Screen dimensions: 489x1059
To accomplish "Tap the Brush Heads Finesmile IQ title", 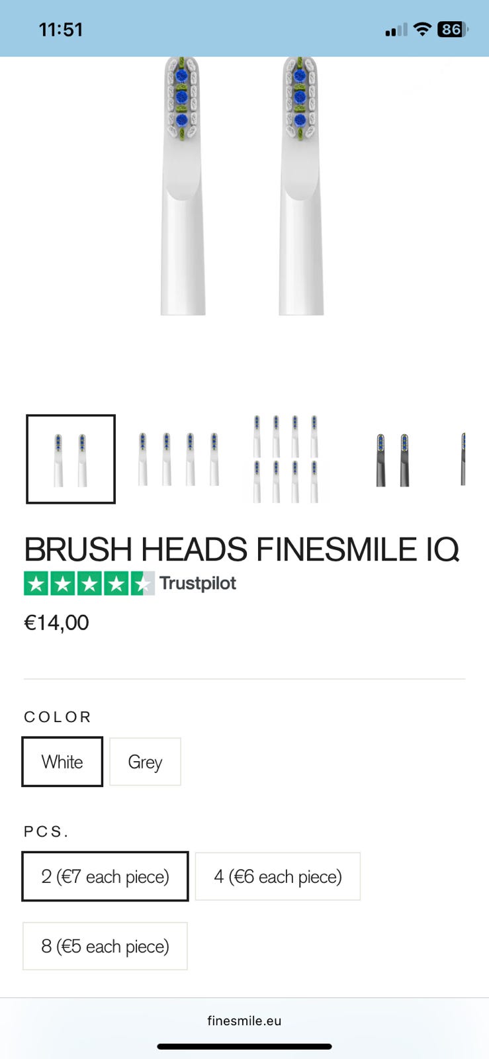I will (x=242, y=549).
